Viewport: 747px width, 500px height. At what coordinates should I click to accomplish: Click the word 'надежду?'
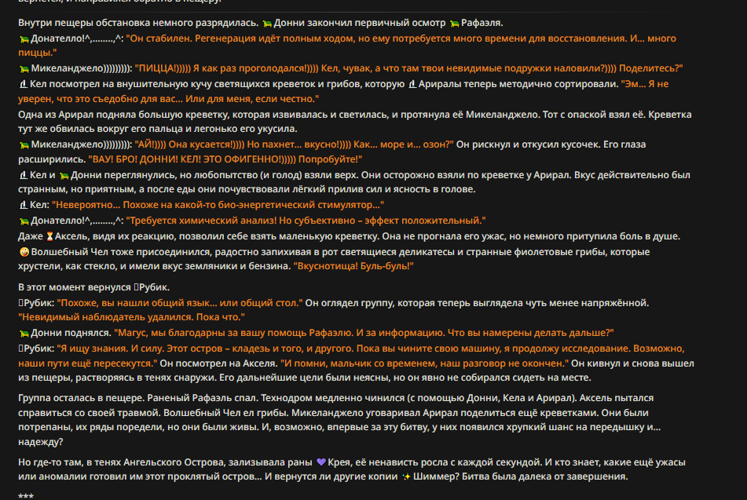tap(41, 442)
